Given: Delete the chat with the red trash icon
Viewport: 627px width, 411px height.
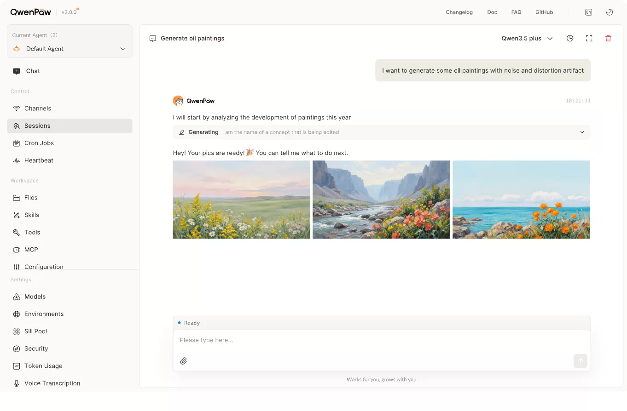Looking at the screenshot, I should pos(608,39).
